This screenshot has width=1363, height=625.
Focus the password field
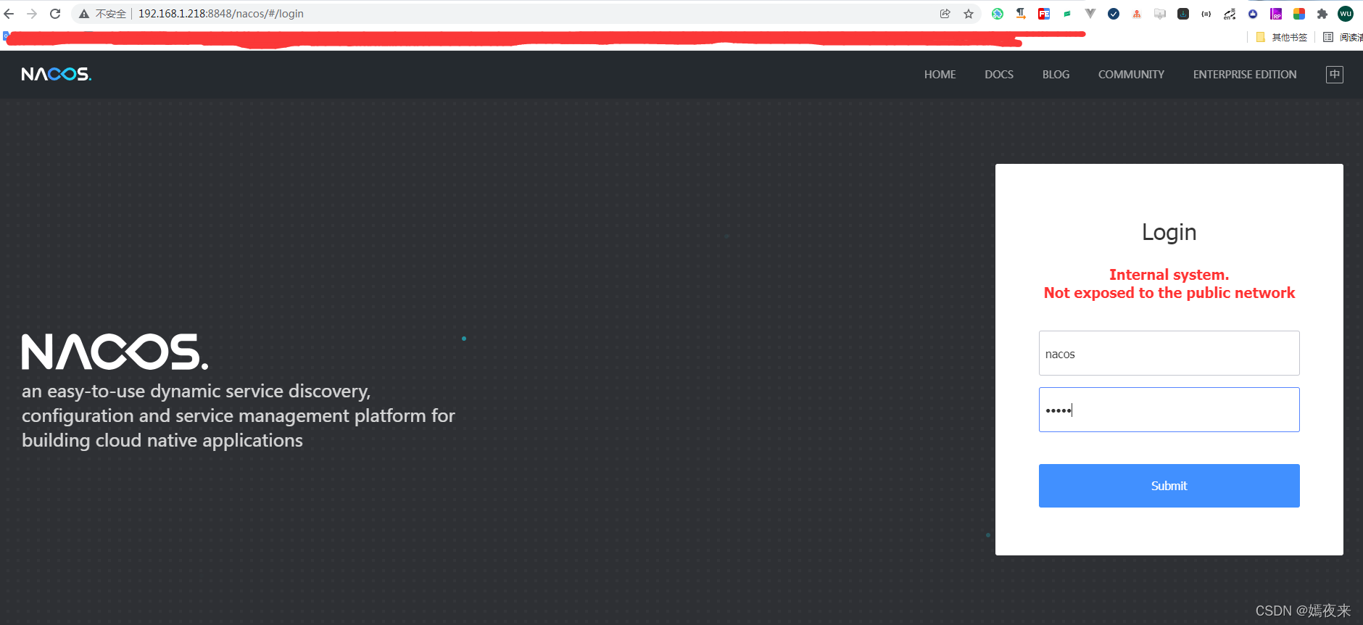pos(1169,410)
